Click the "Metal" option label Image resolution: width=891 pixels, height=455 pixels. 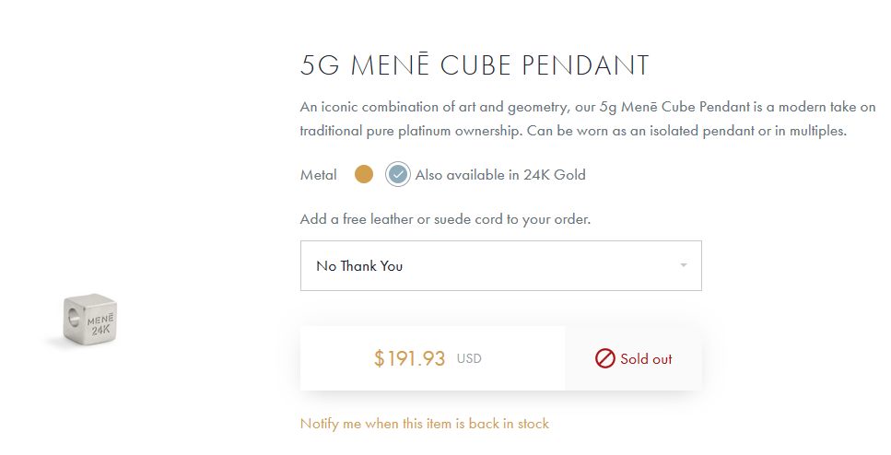318,175
